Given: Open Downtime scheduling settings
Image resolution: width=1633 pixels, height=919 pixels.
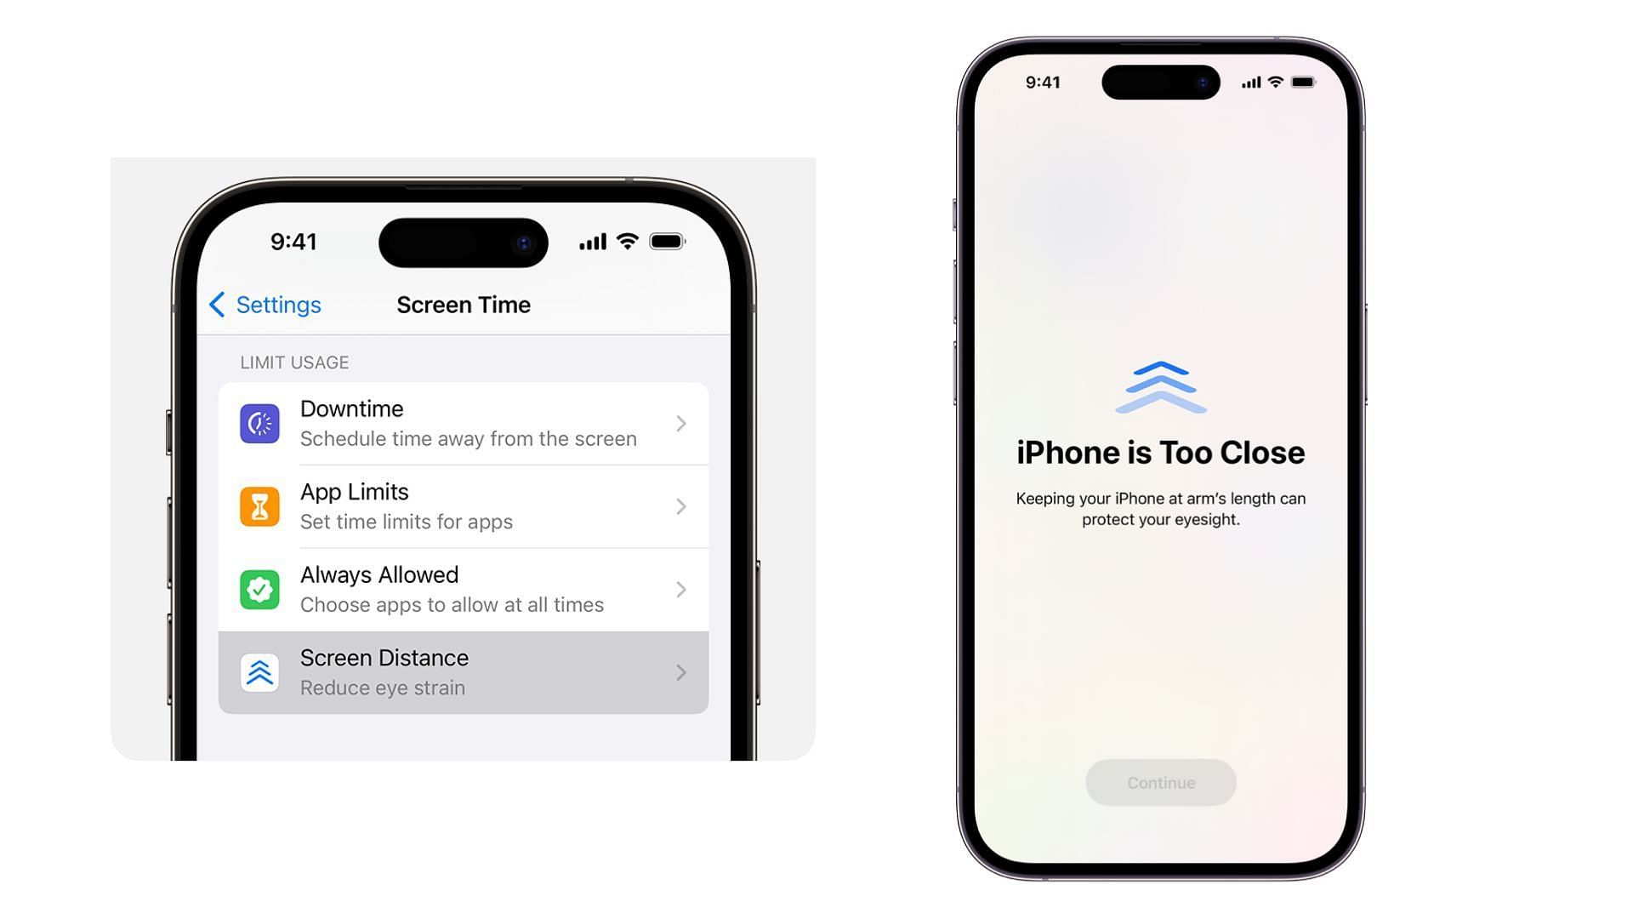Looking at the screenshot, I should coord(464,423).
